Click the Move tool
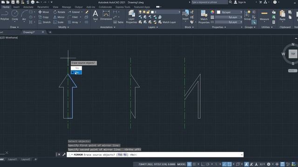This screenshot has width=298, height=167. pos(43,12)
